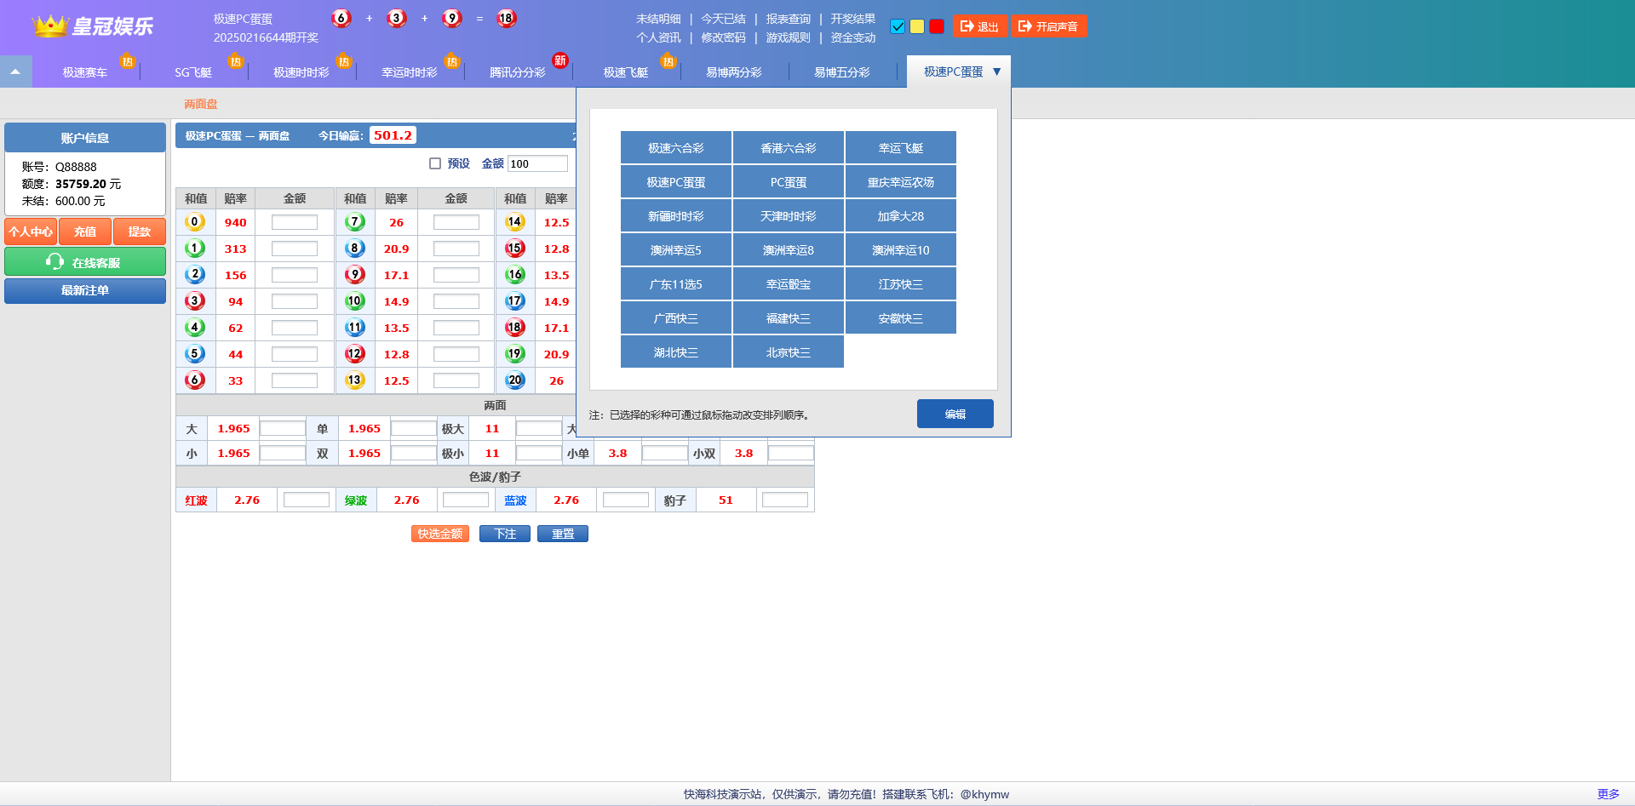
Task: Select the red theme swatch
Action: click(x=937, y=26)
